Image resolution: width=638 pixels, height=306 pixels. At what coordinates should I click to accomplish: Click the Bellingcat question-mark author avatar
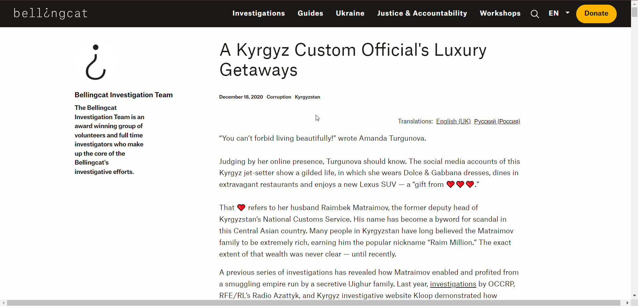[x=96, y=62]
